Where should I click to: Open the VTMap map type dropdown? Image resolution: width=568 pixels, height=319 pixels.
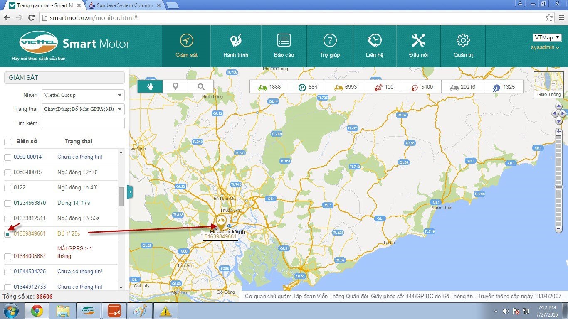point(547,38)
